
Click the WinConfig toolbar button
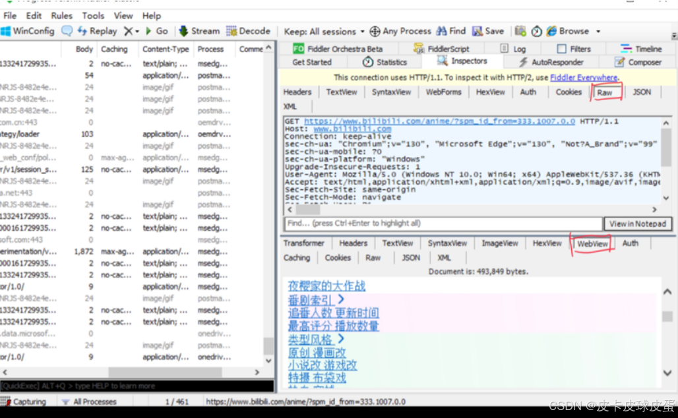[x=28, y=31]
